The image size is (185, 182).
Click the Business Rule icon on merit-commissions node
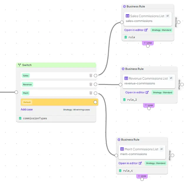tap(119, 140)
